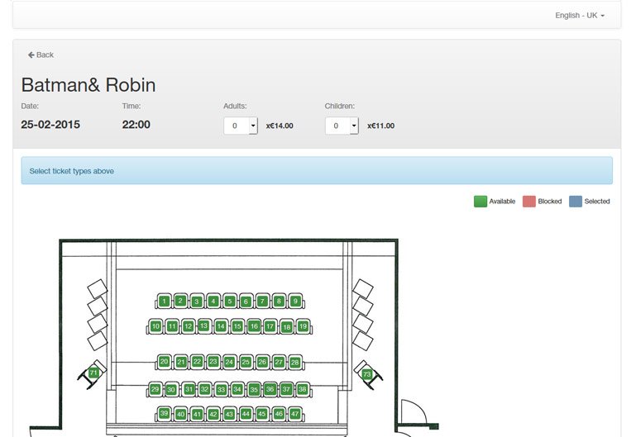Choose seat 12
The height and width of the screenshot is (437, 631).
(x=188, y=326)
